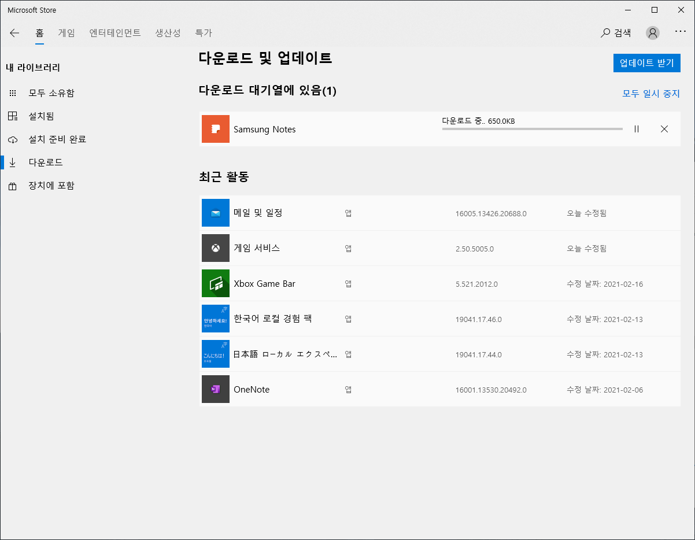Click the Samsung Notes download progress bar

tap(533, 129)
